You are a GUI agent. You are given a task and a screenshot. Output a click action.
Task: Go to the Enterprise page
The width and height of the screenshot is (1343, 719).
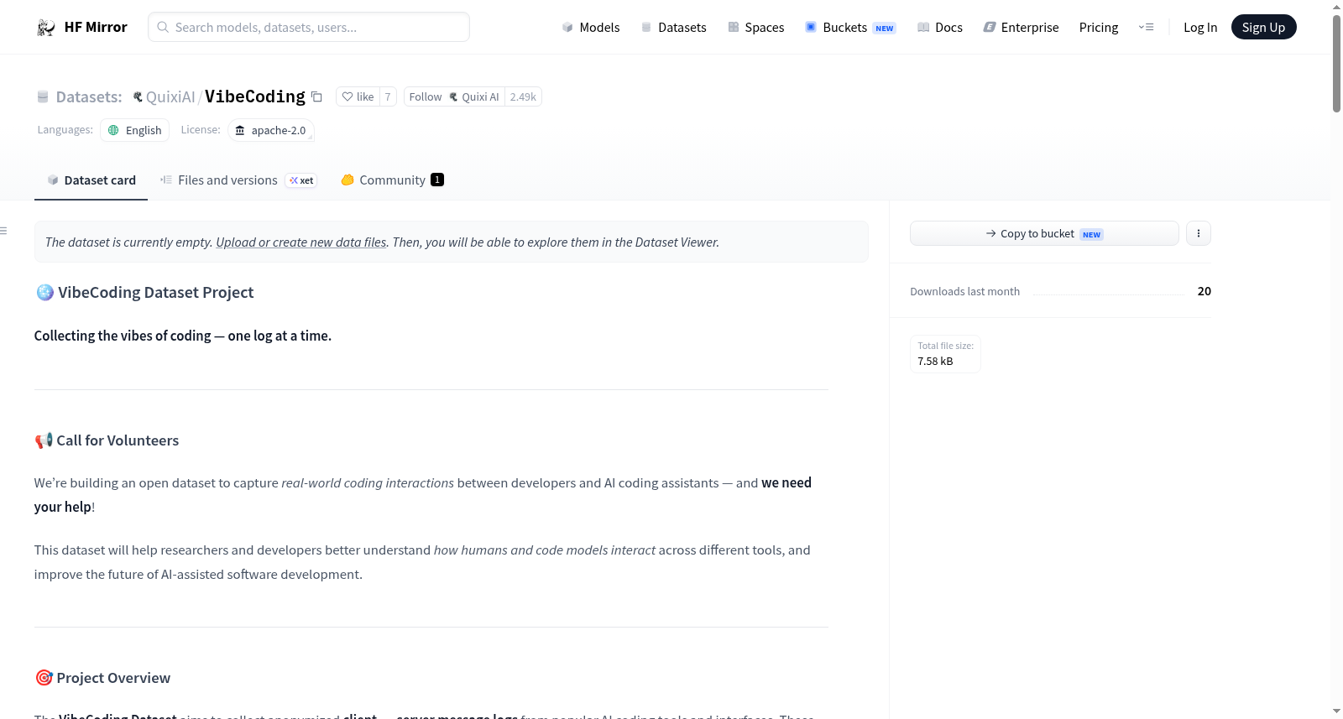click(1021, 27)
